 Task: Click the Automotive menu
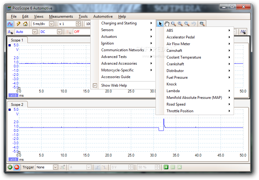(x=103, y=16)
